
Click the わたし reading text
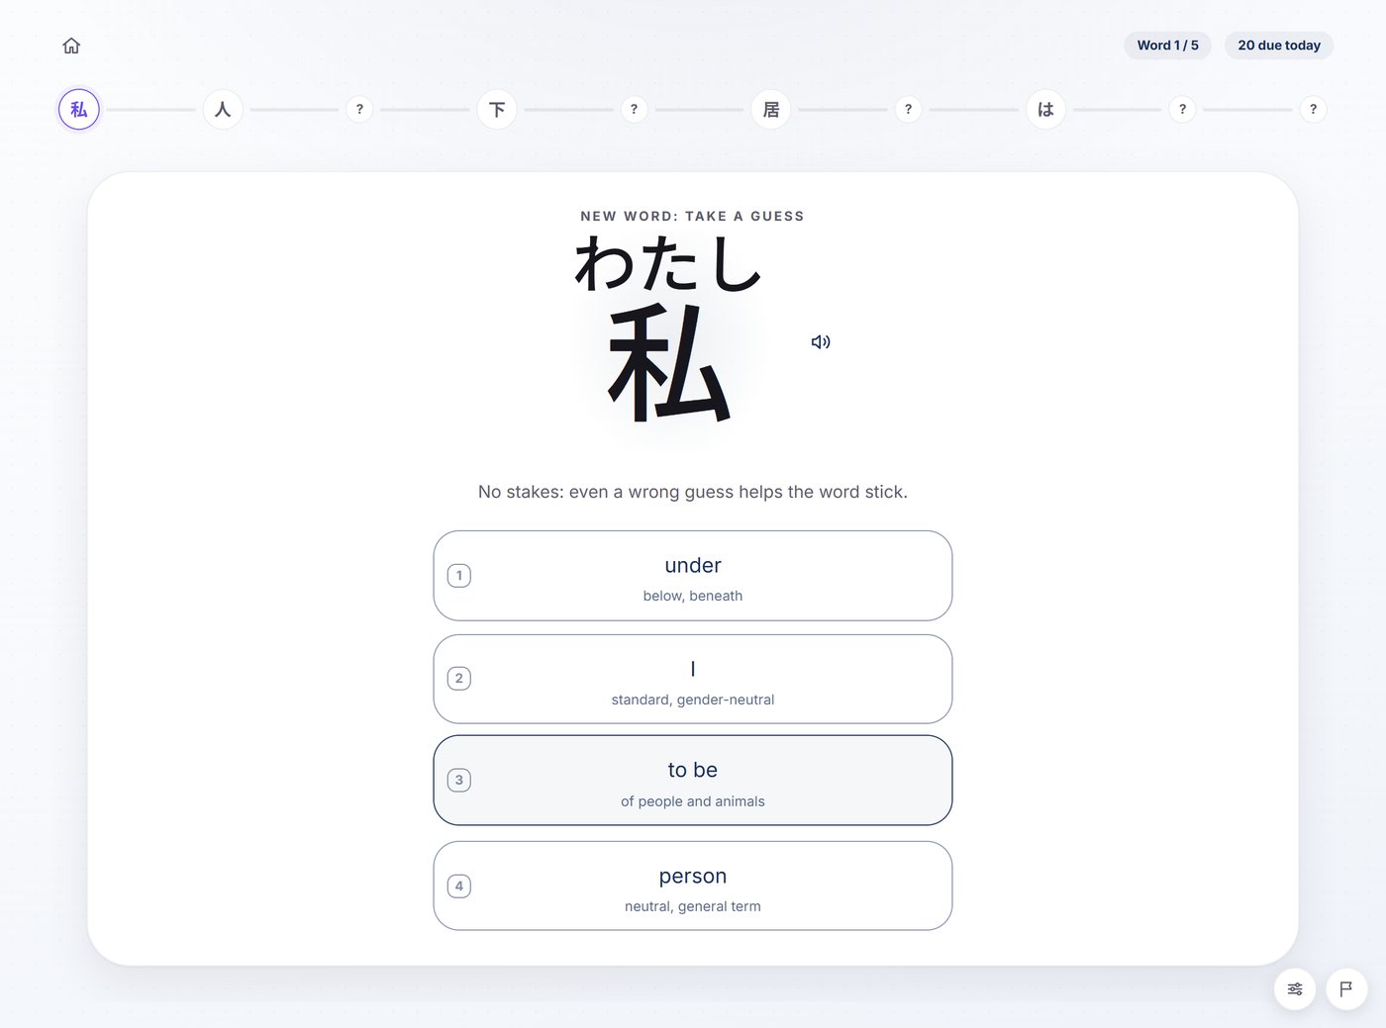(668, 264)
